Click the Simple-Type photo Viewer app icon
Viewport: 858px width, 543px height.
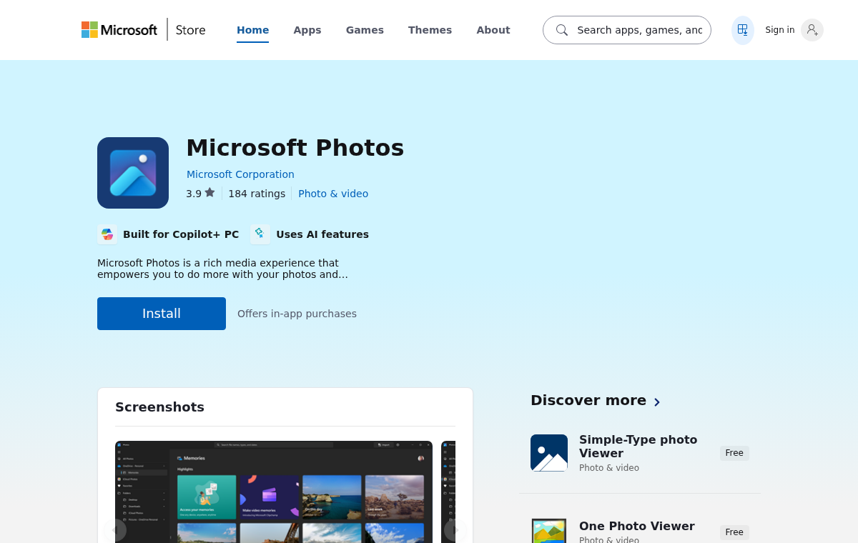coord(549,453)
